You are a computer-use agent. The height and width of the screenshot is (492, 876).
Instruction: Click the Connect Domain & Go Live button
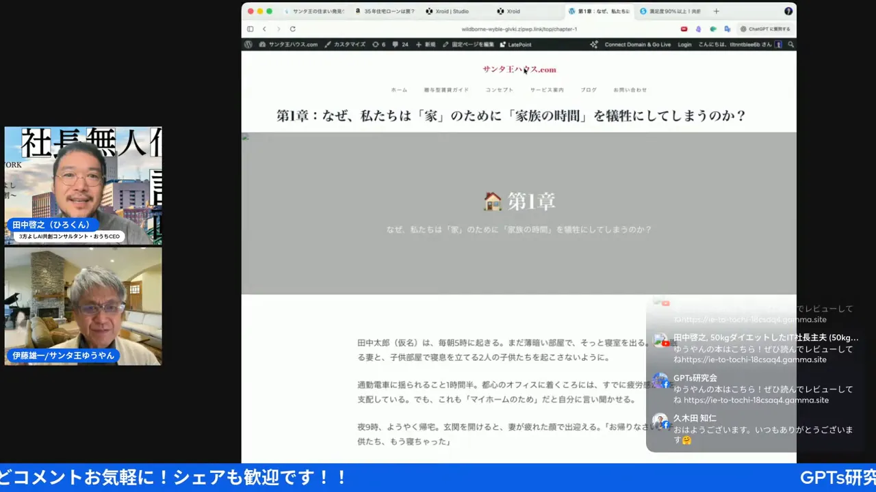pyautogui.click(x=637, y=44)
